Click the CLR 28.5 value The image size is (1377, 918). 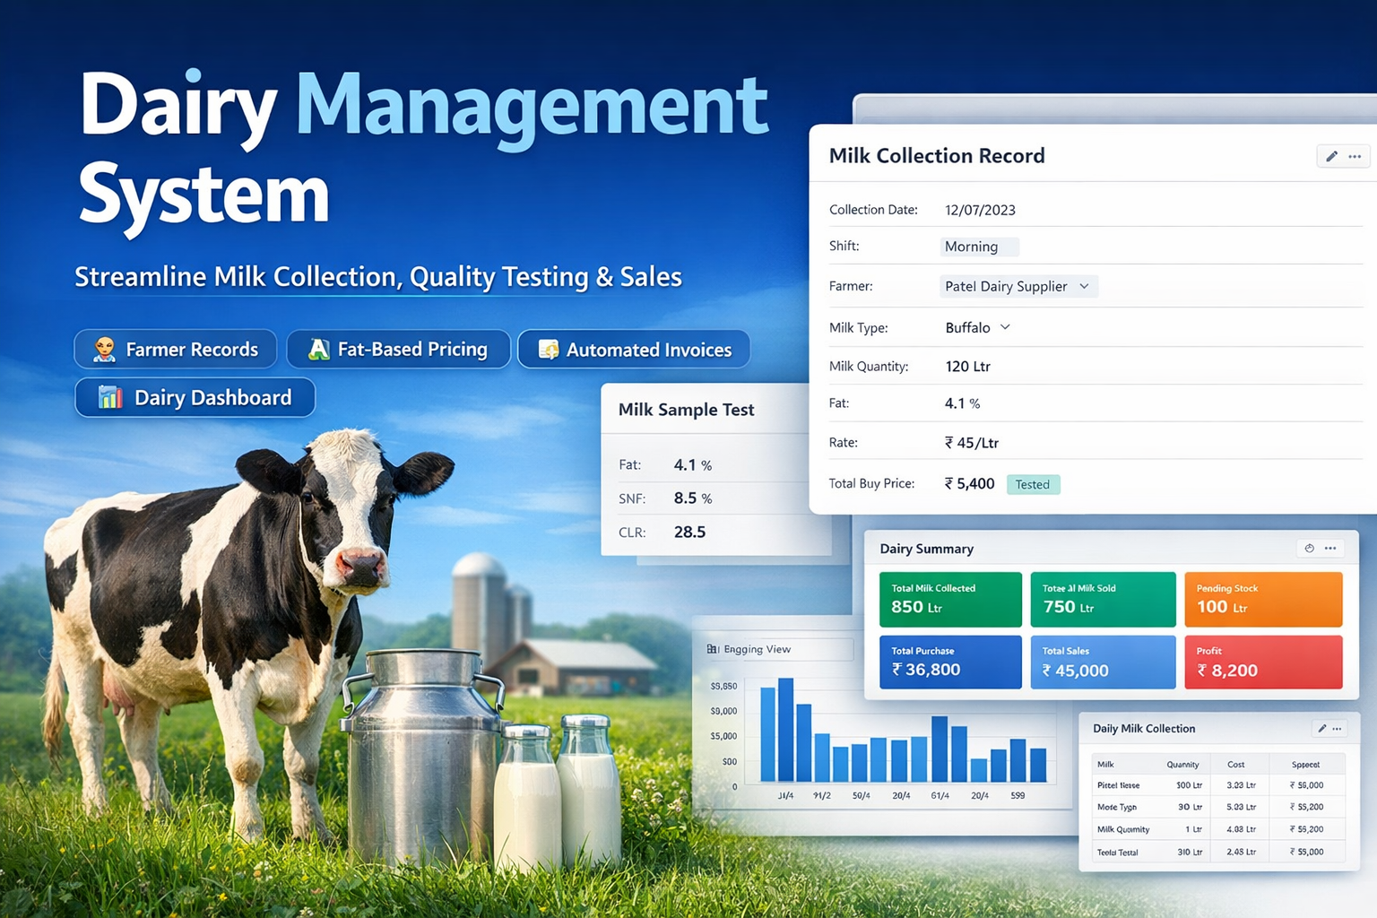pos(689,532)
